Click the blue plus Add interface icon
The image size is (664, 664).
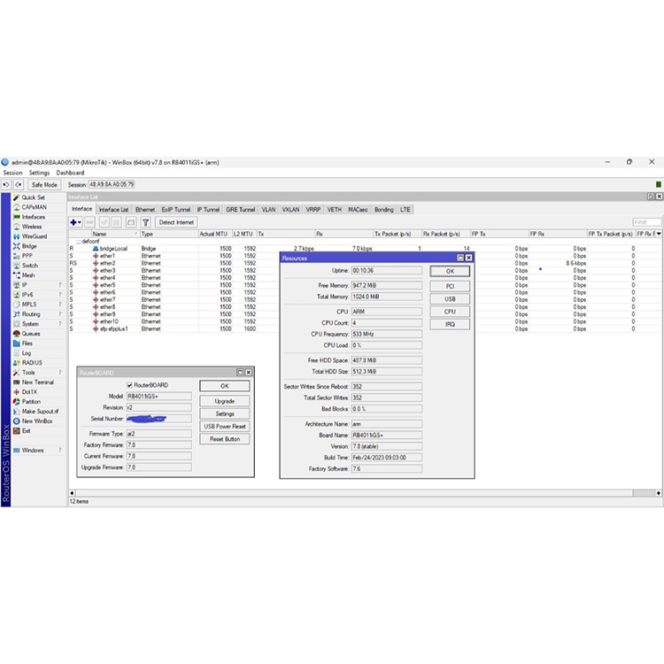click(74, 222)
